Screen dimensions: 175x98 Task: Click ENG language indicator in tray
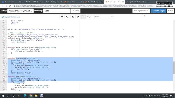159,96
